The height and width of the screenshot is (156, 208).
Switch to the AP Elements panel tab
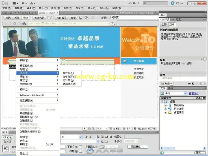(176, 19)
